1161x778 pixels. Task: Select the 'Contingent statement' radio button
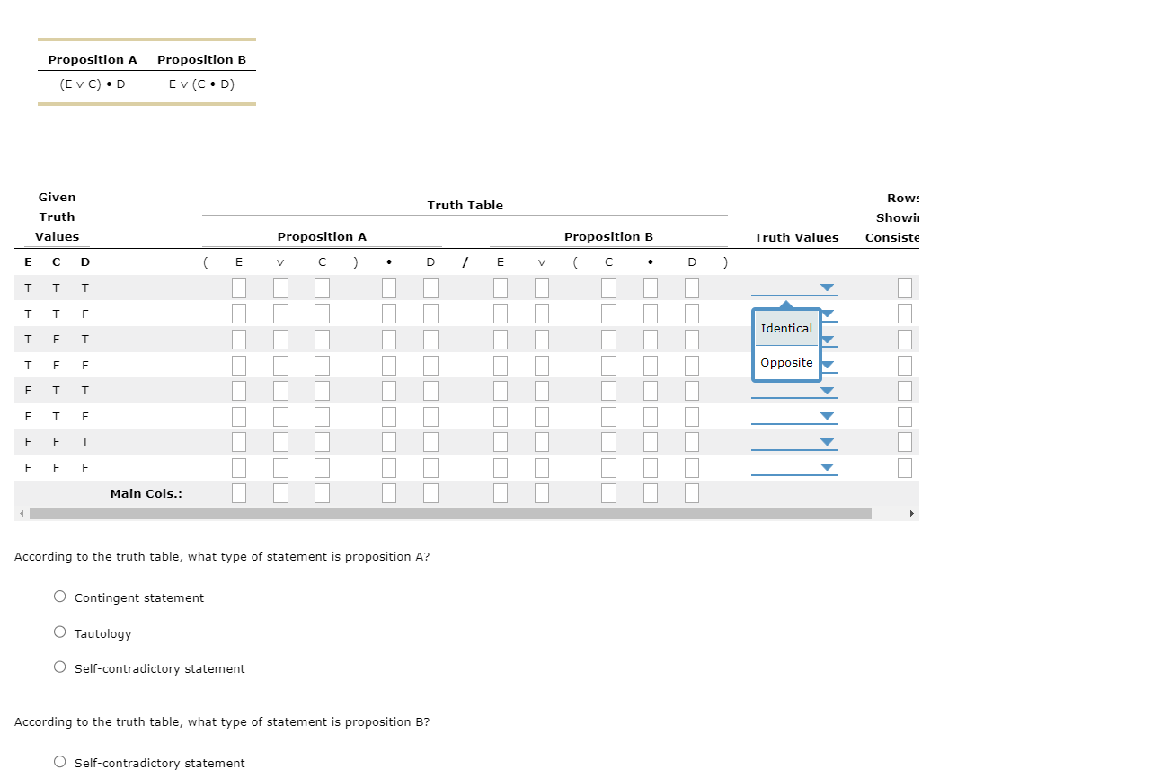coord(59,596)
